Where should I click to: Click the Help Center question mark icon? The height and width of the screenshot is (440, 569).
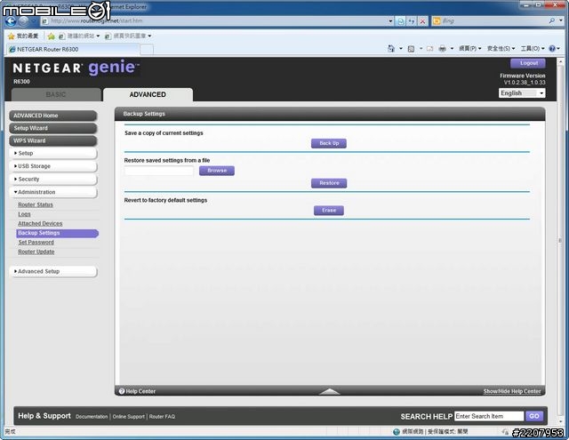click(122, 391)
